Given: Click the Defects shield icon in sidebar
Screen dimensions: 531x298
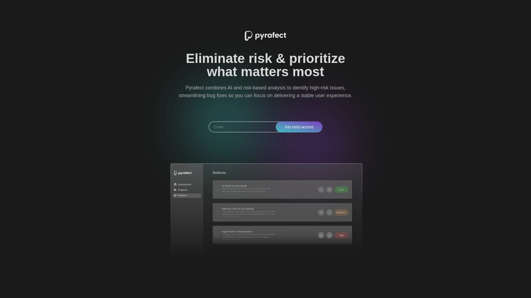Looking at the screenshot, I should [175, 195].
